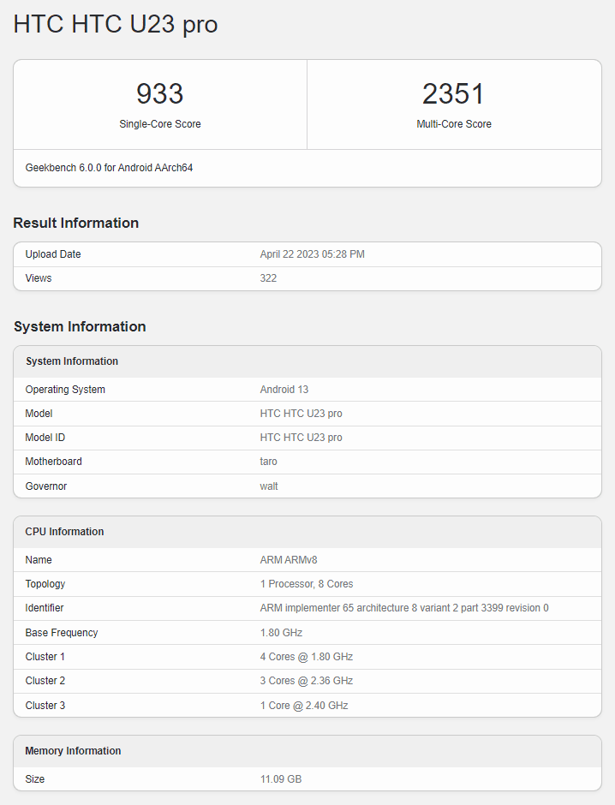Click the System Information table header
Image resolution: width=615 pixels, height=805 pixels.
pos(72,361)
